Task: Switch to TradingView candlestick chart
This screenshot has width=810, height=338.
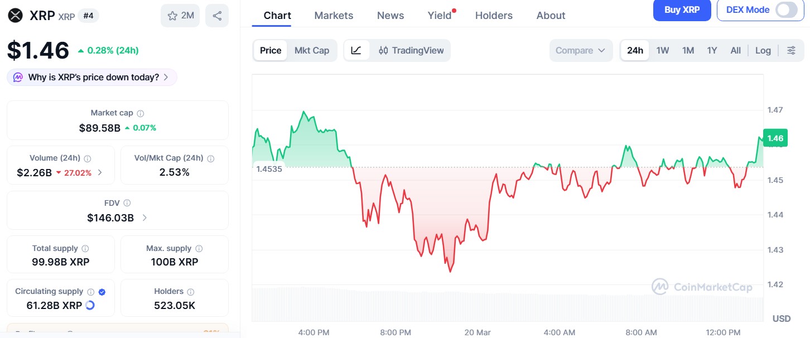Action: (x=411, y=50)
